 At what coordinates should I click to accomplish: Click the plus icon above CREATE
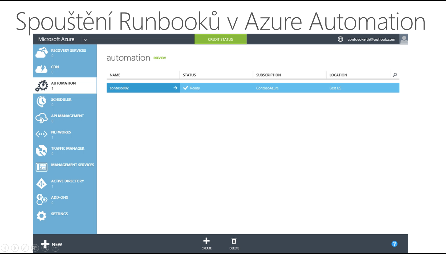(x=206, y=241)
